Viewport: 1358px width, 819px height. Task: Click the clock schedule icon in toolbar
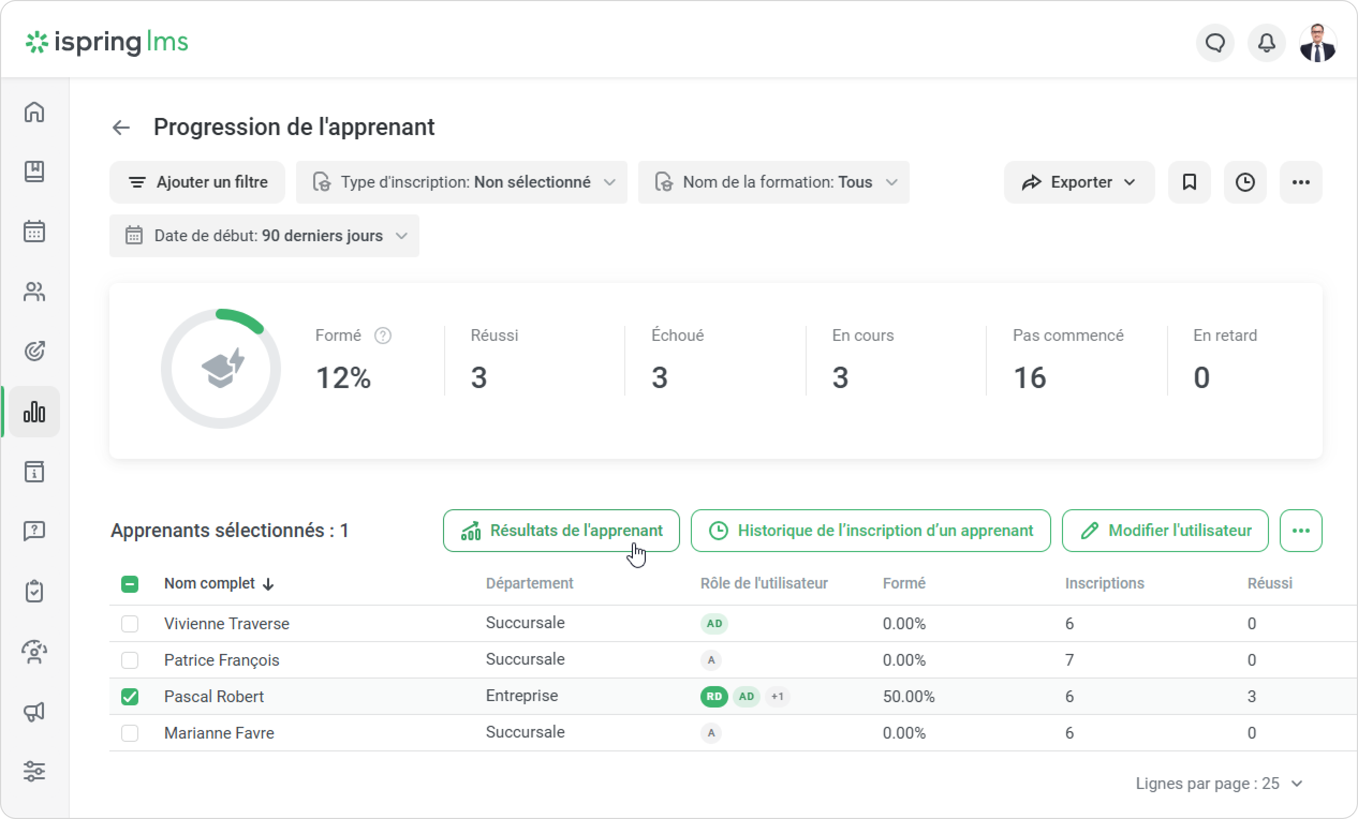pyautogui.click(x=1245, y=182)
